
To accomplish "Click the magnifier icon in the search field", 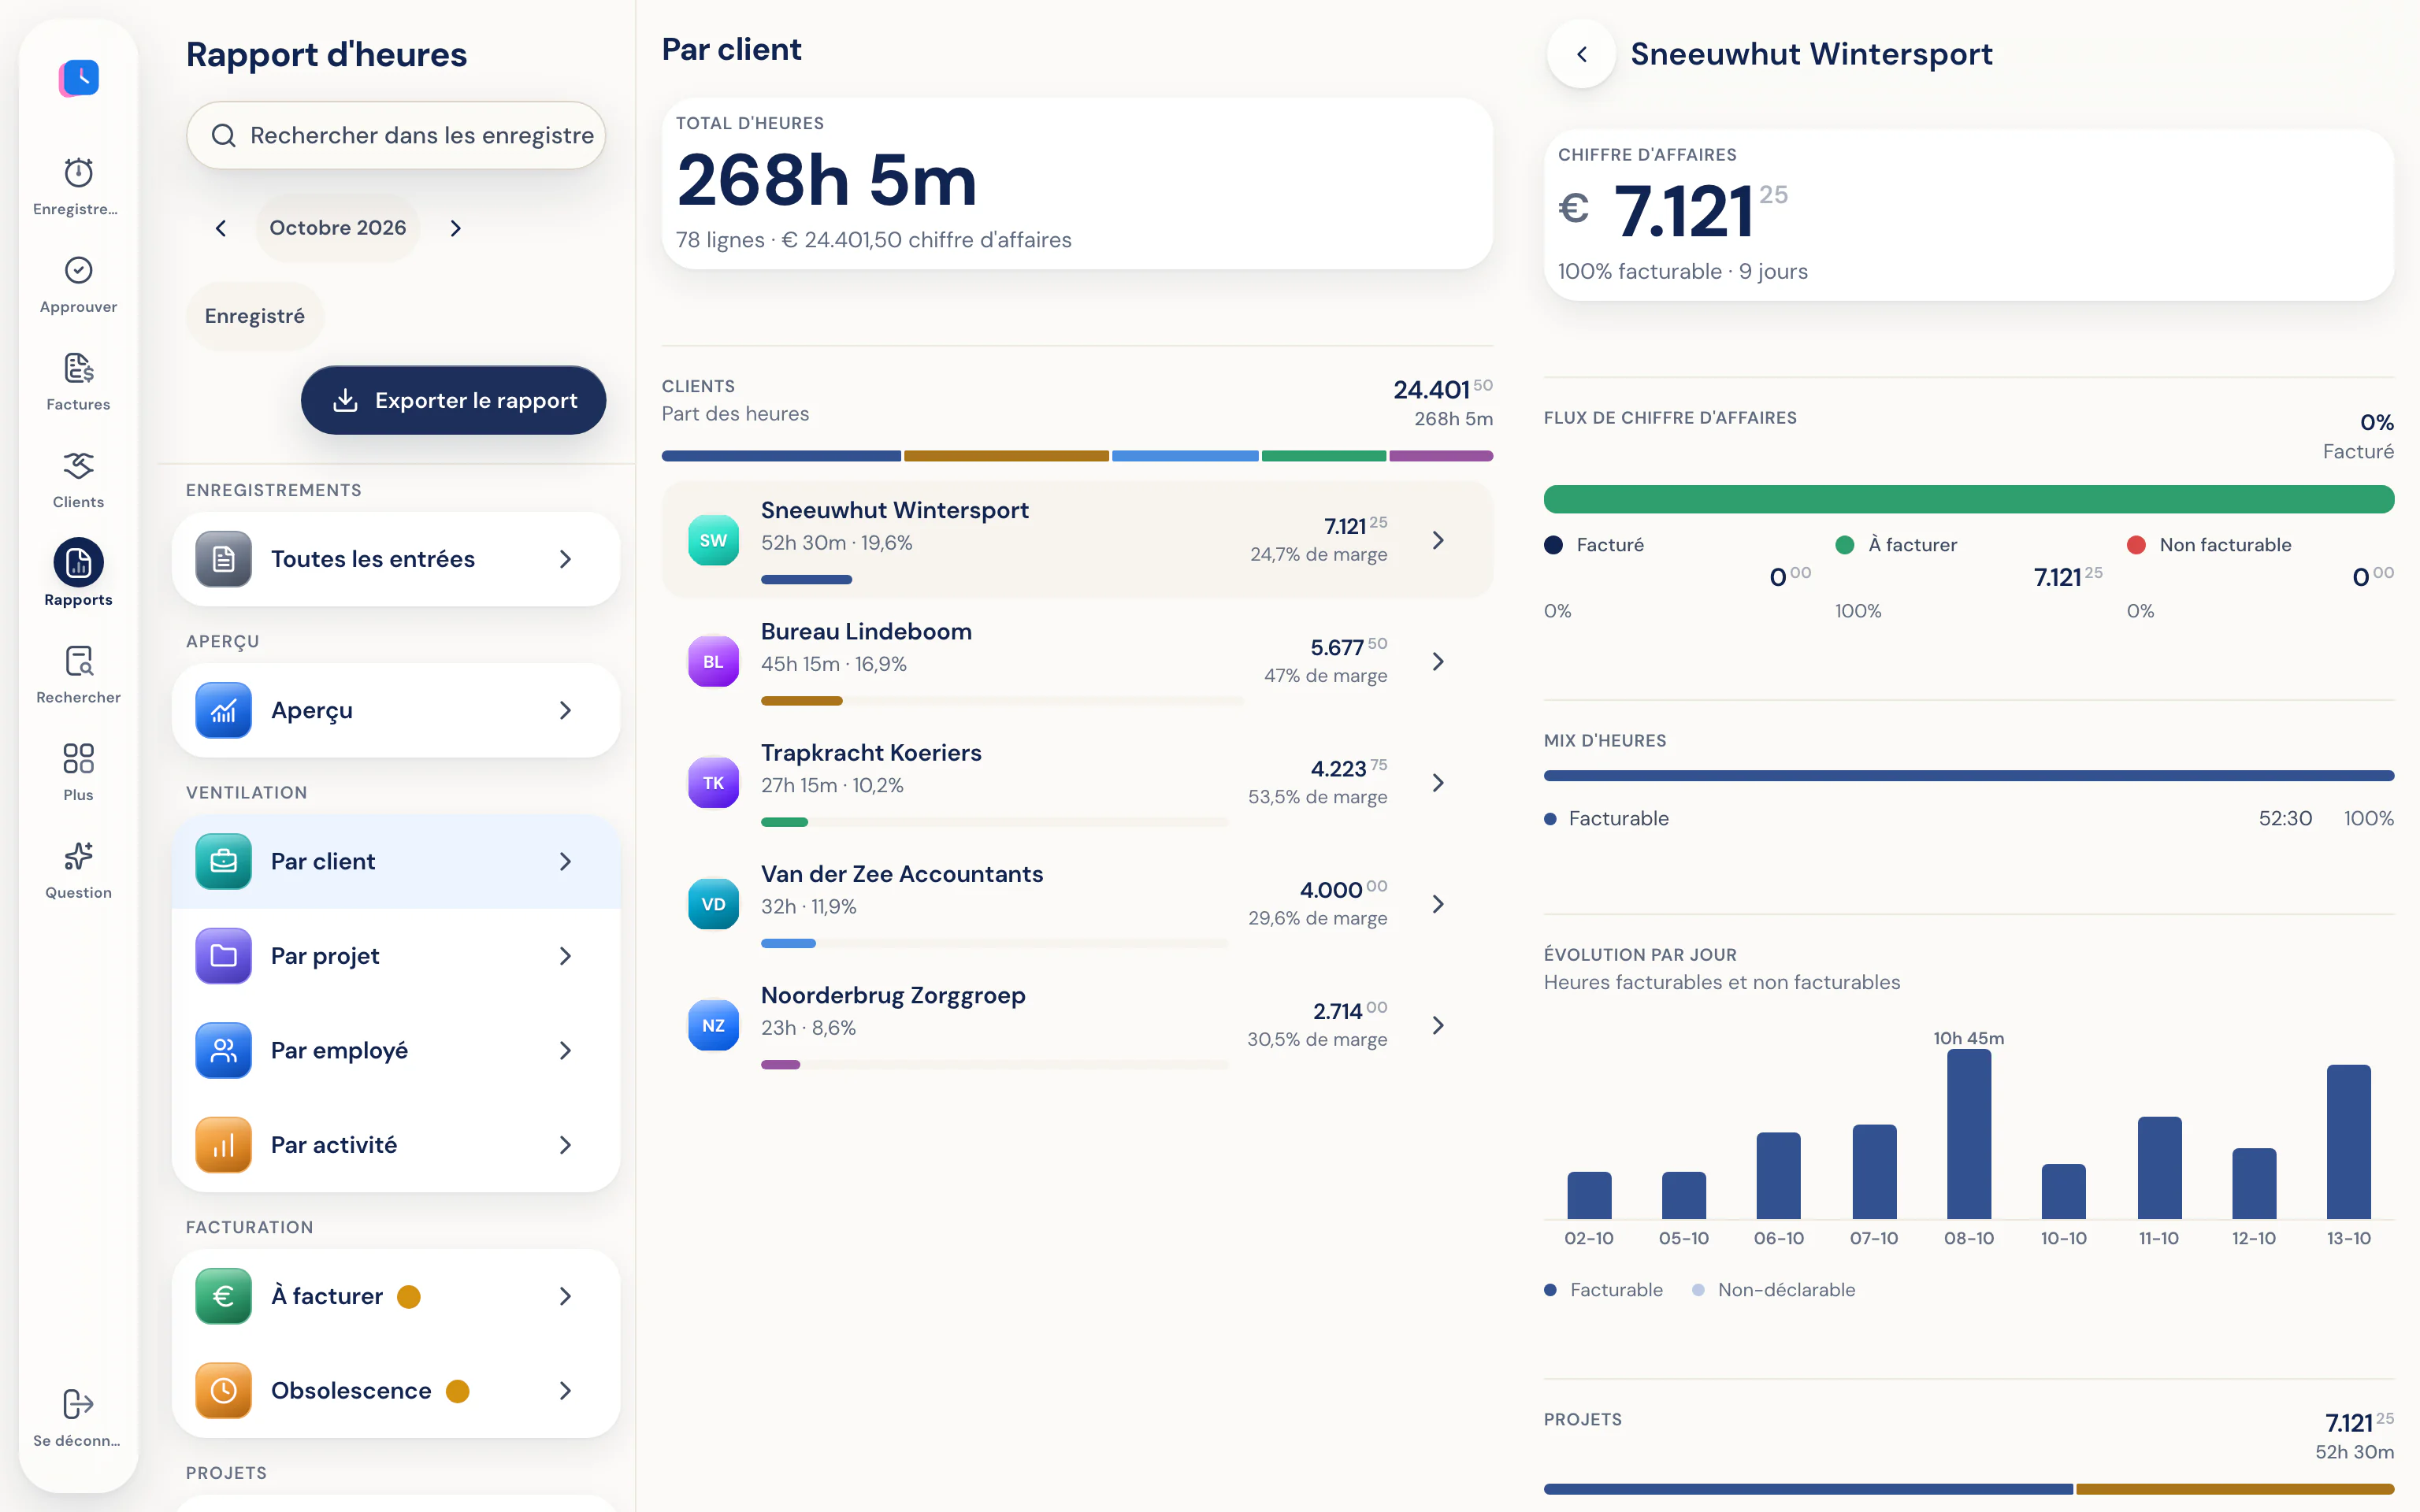I will click(x=224, y=135).
